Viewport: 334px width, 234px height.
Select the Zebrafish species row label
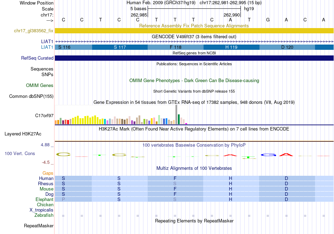click(x=44, y=215)
